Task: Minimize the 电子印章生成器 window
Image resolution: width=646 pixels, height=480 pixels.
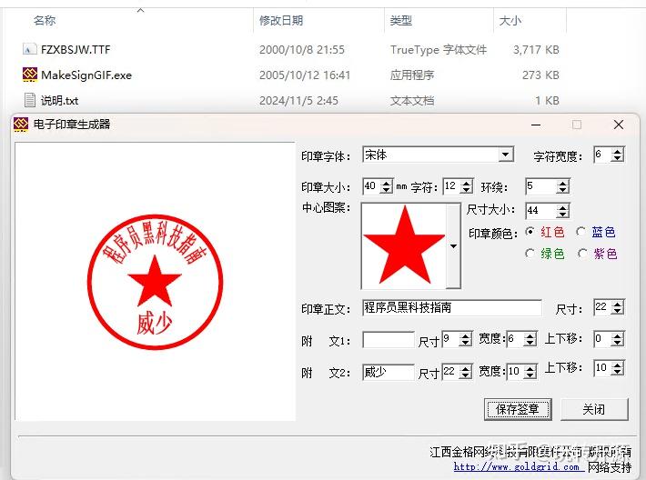Action: (536, 125)
